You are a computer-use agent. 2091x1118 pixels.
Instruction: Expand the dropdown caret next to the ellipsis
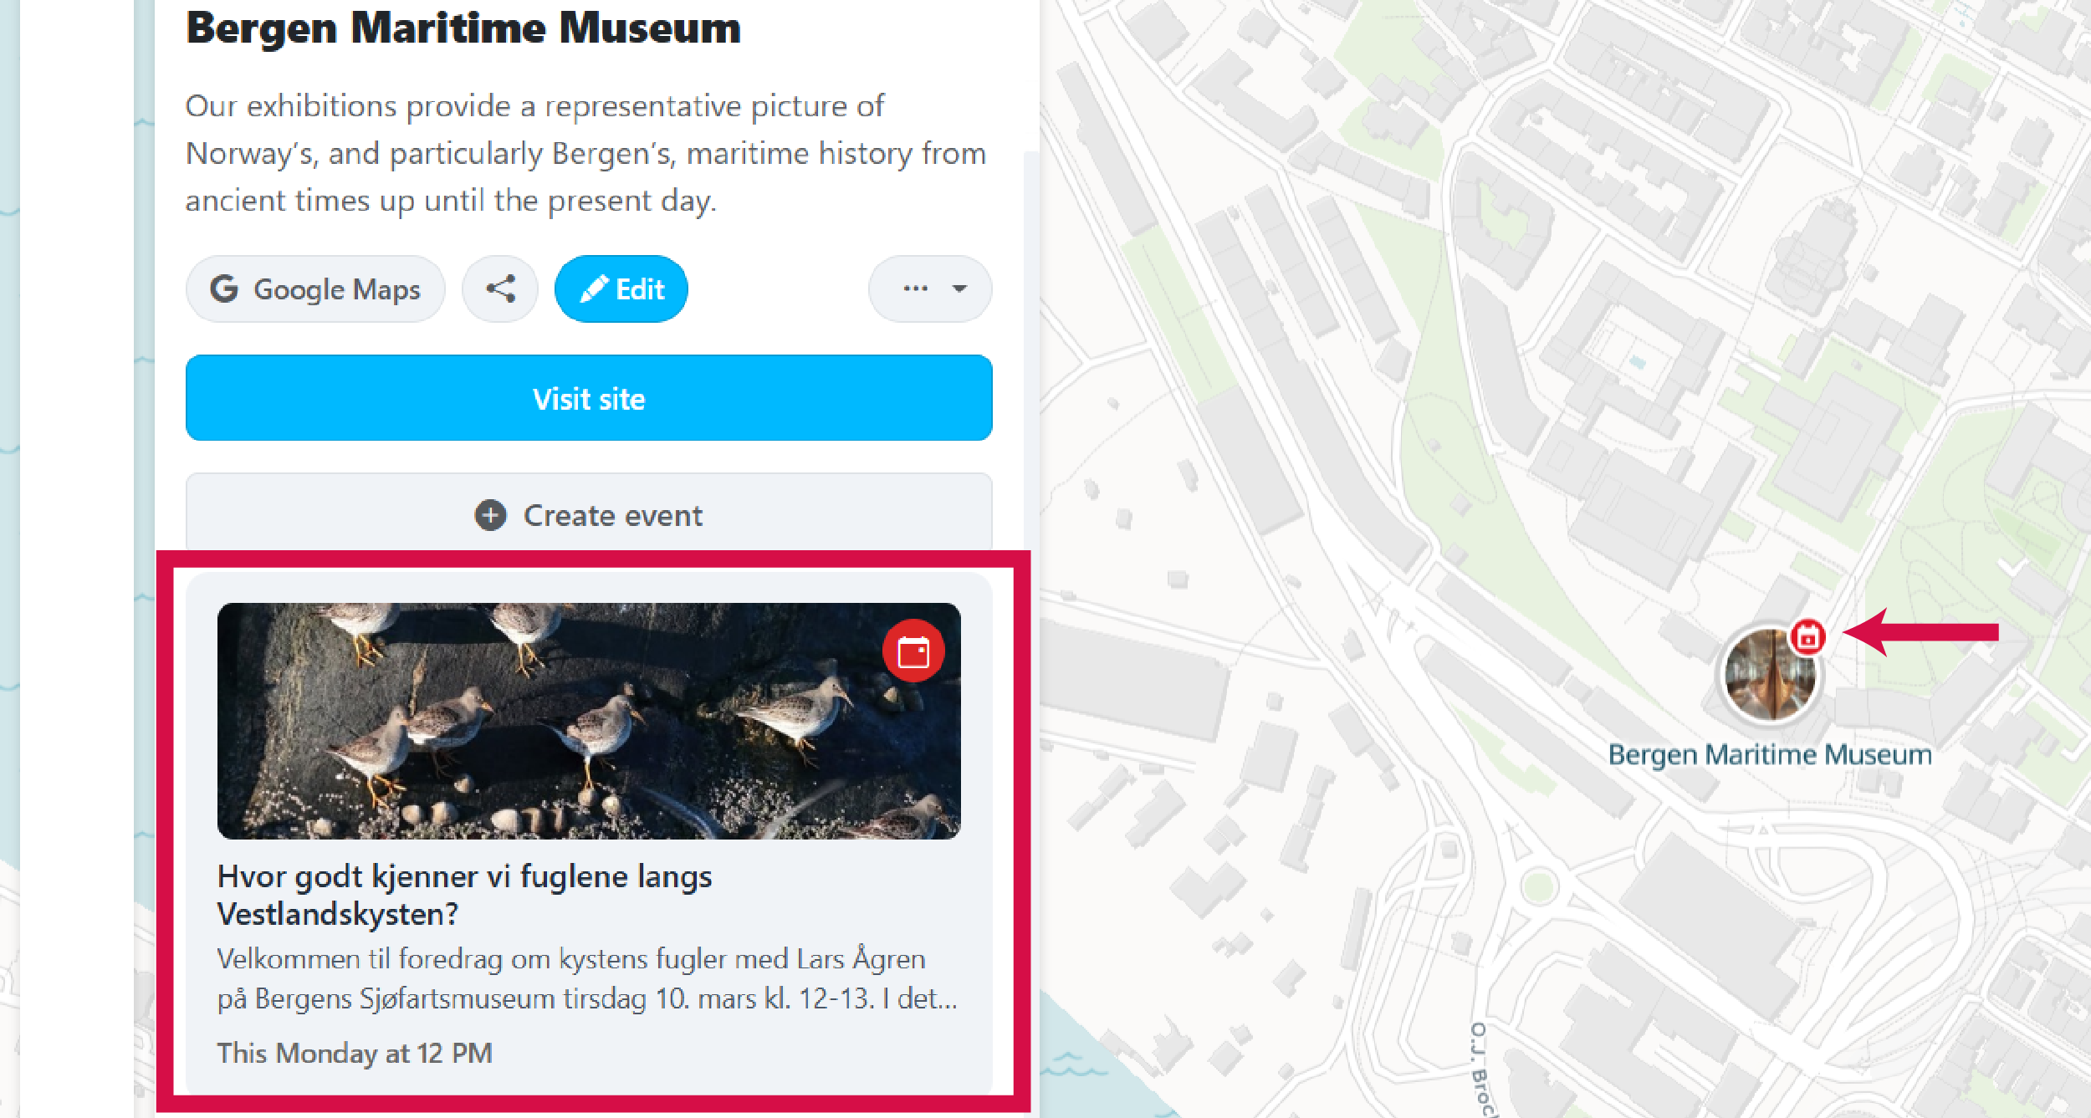(959, 289)
